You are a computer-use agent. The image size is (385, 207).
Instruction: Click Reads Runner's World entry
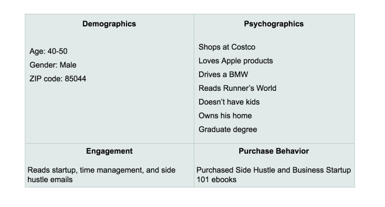pyautogui.click(x=238, y=88)
